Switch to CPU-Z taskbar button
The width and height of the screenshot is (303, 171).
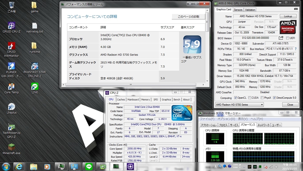pos(130,166)
